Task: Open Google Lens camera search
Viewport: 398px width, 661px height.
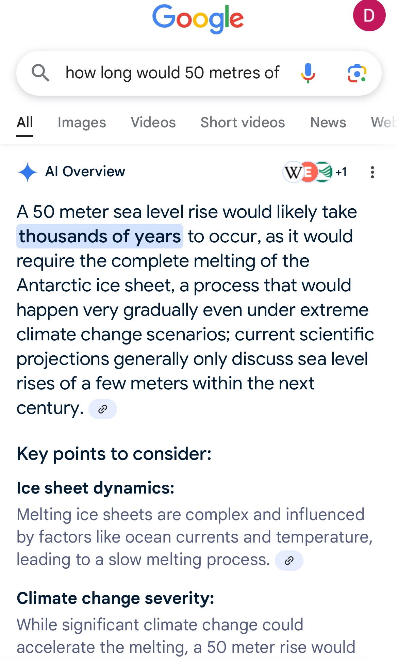Action: tap(357, 73)
